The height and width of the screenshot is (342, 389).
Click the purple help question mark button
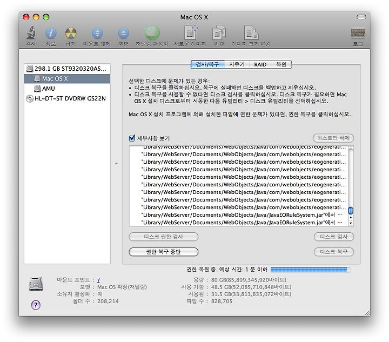point(36,305)
